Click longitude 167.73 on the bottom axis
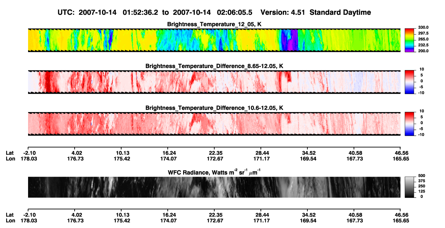 354,221
